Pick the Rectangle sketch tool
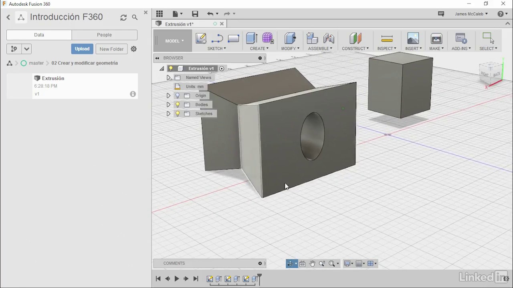 click(x=233, y=38)
